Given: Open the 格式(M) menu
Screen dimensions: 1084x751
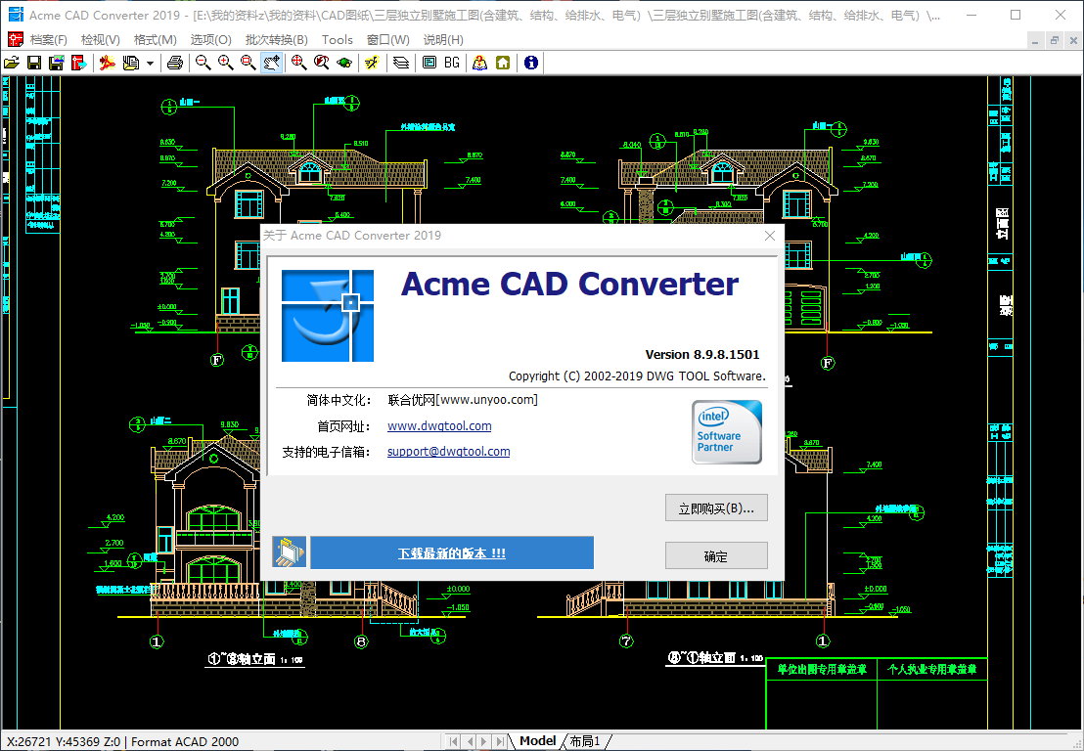Looking at the screenshot, I should pyautogui.click(x=156, y=40).
